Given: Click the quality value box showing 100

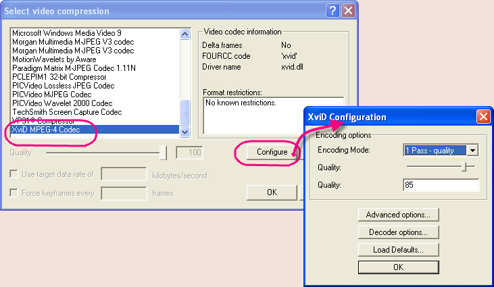Looking at the screenshot, I should [x=189, y=153].
